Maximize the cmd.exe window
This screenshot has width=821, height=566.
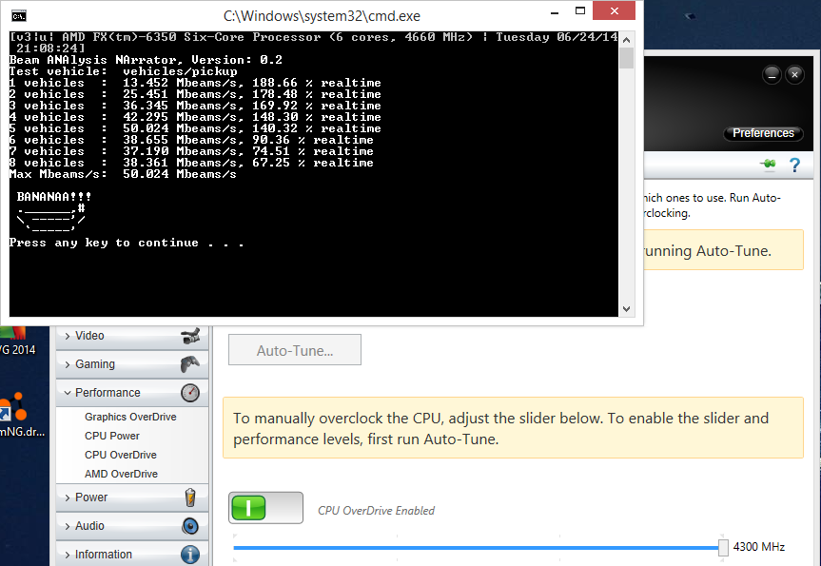pos(580,11)
